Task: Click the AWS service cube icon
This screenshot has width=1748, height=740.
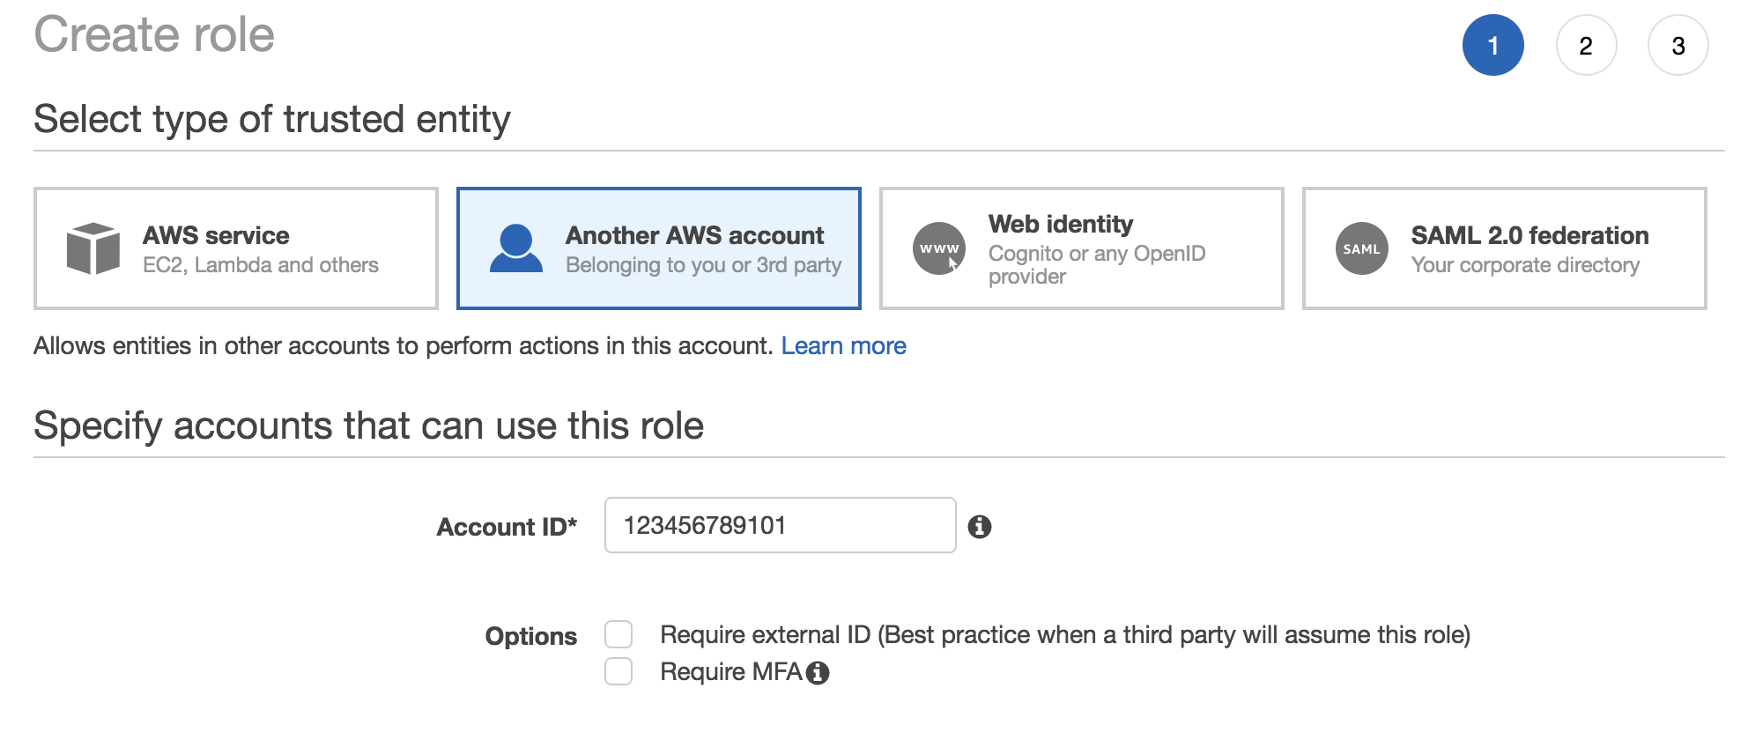Action: tap(93, 248)
